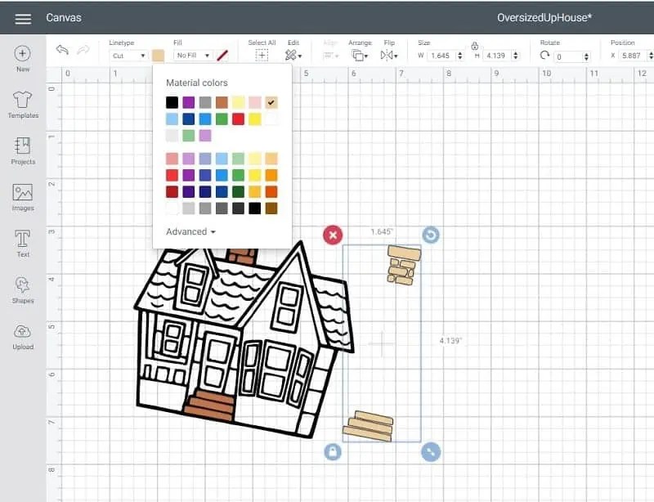Viewport: 654px width, 502px height.
Task: Select the tan steps shape on canvas
Action: (x=368, y=426)
